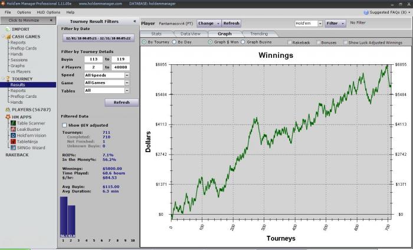Expand the Suggested FAQs dropdown arrow
This screenshot has width=413, height=250.
click(409, 12)
